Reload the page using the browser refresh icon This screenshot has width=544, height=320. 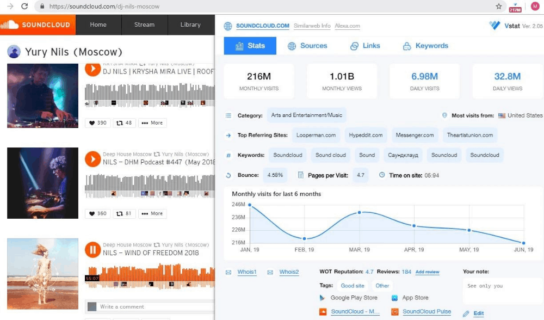coord(24,6)
